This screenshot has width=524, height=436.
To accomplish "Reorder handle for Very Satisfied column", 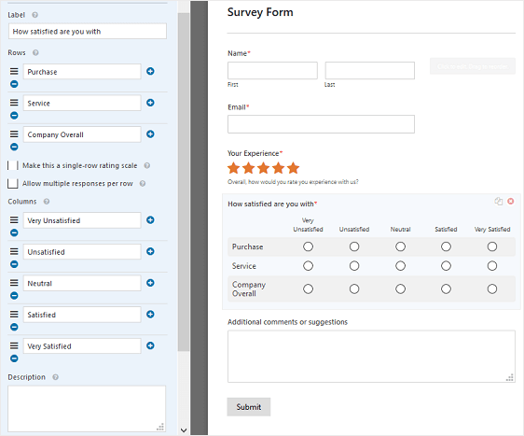I will pyautogui.click(x=14, y=345).
